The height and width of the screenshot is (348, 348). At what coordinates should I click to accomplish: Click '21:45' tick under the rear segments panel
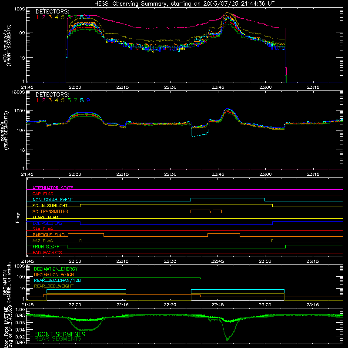27,174
